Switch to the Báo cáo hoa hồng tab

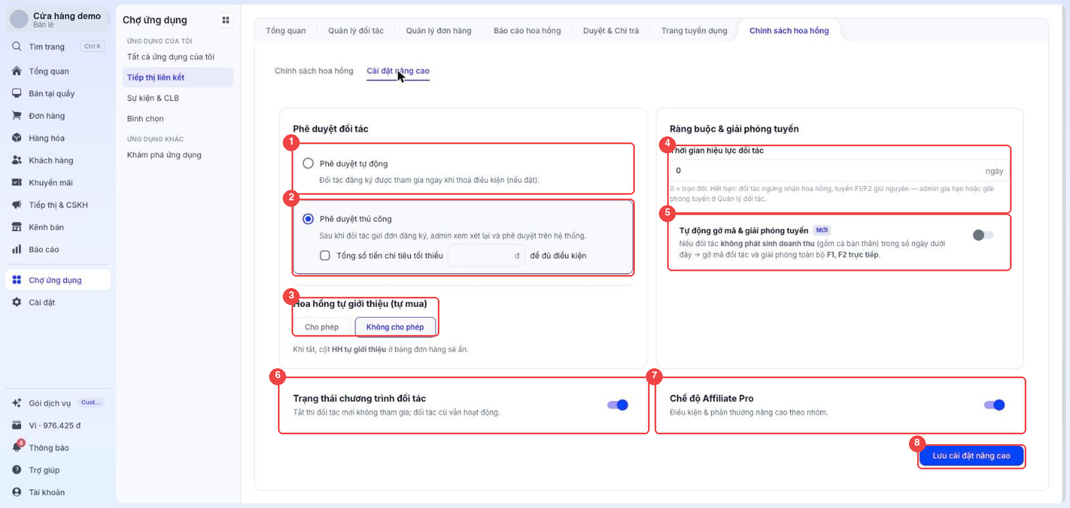coord(527,31)
